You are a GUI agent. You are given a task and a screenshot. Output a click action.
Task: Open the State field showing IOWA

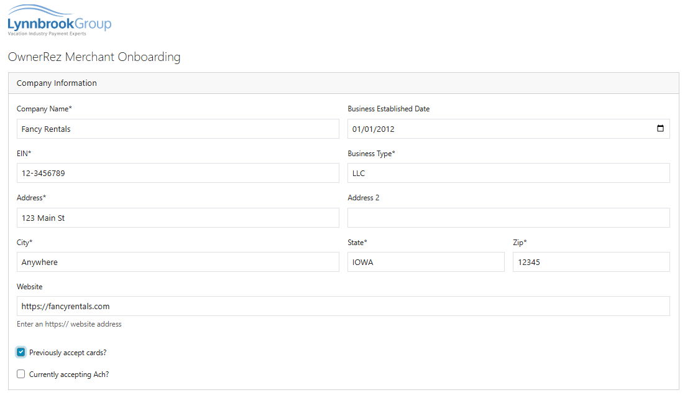pyautogui.click(x=426, y=262)
